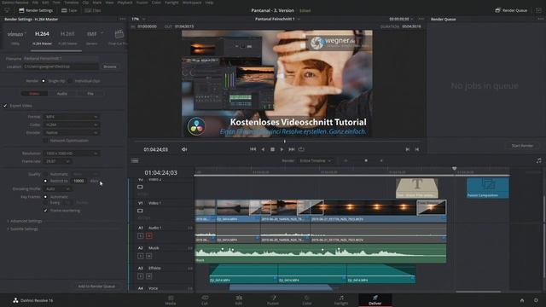Open the Fusion page
The image size is (546, 307).
(273, 300)
